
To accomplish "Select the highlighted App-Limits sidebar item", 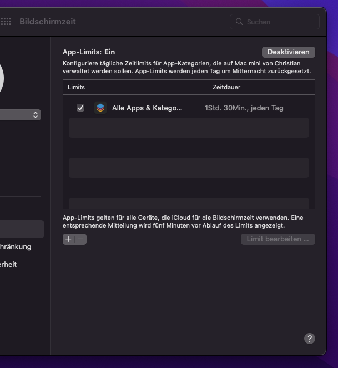I will (22, 229).
